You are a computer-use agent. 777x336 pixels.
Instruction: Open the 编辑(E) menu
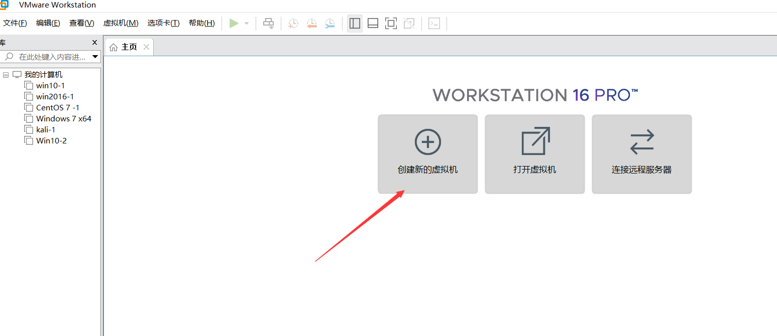point(48,23)
